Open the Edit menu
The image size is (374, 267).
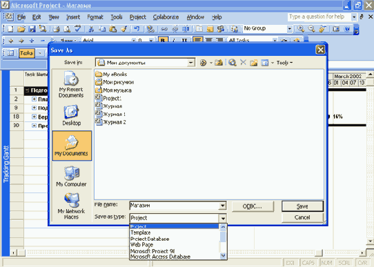[37, 17]
